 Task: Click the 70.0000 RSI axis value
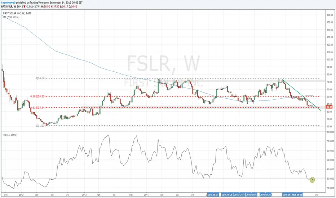tap(330, 141)
